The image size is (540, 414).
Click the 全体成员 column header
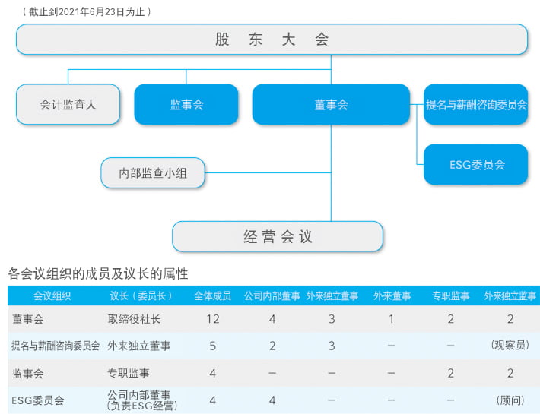[212, 295]
